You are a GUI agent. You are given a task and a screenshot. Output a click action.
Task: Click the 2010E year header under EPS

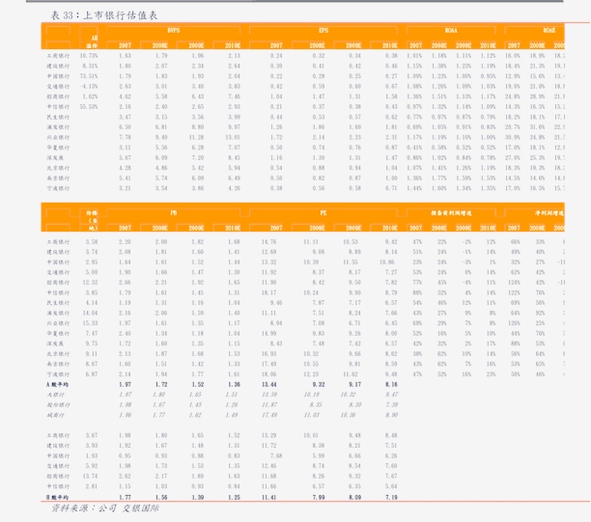[x=389, y=44]
